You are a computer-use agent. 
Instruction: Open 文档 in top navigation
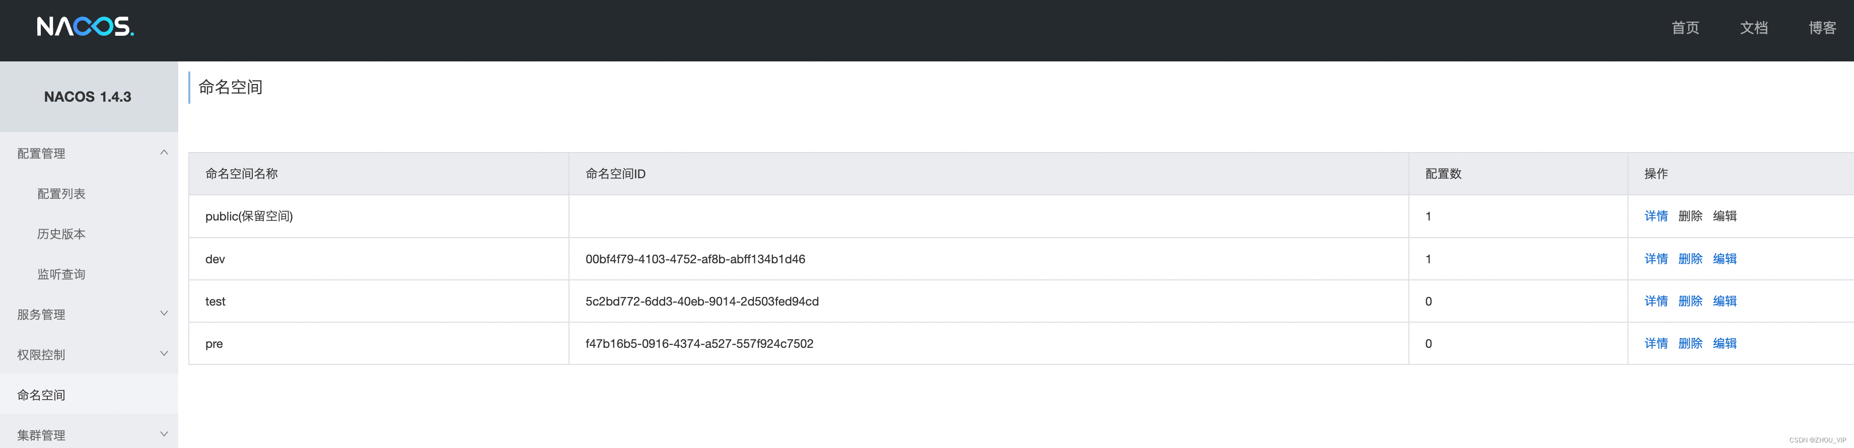(1754, 27)
